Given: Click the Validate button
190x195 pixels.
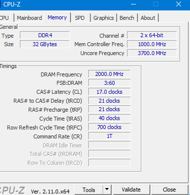Looking at the screenshot, I should point(131,190).
